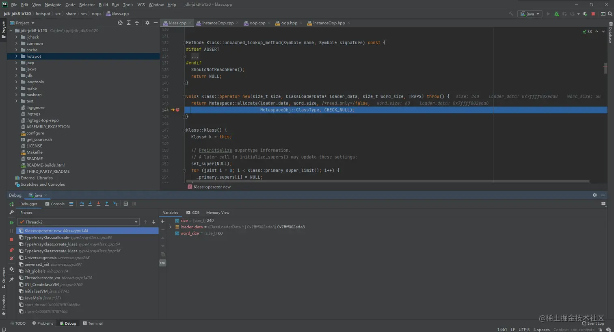Screen dimensions: 614x332
Task: Expand the jdk folder in tree
Action: [x=17, y=76]
